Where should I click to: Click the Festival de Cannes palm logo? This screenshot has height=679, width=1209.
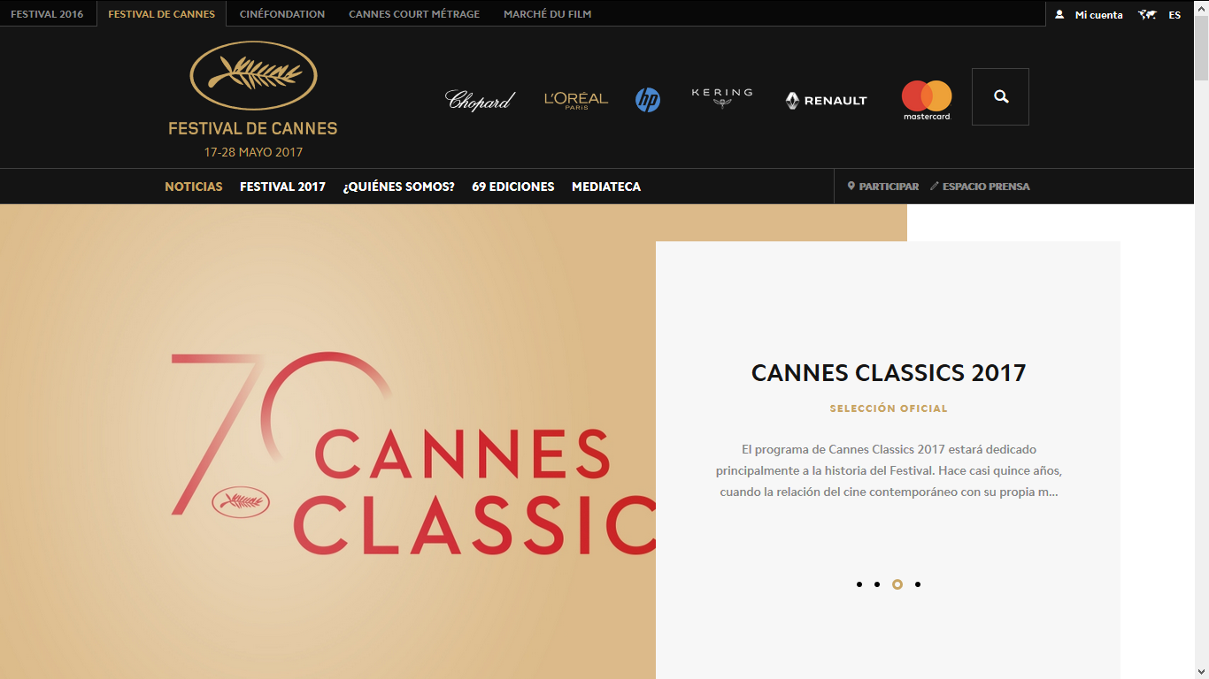253,100
